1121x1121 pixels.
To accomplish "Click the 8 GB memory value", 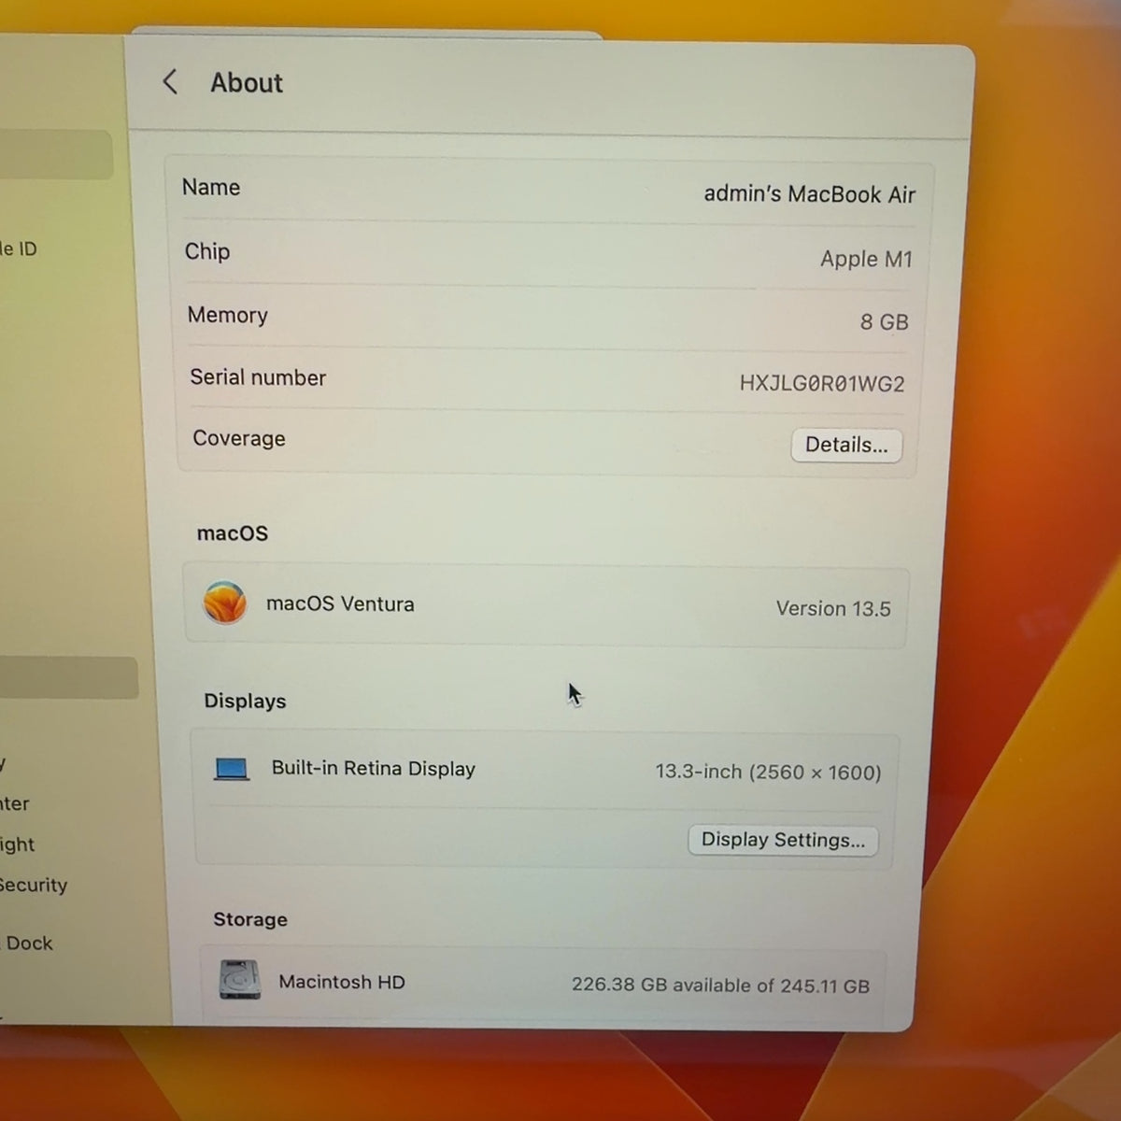I will pyautogui.click(x=884, y=321).
